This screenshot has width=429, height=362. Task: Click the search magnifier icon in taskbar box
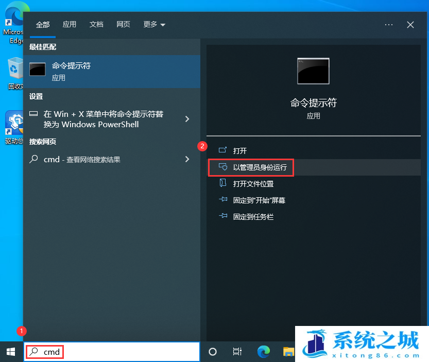coord(34,351)
